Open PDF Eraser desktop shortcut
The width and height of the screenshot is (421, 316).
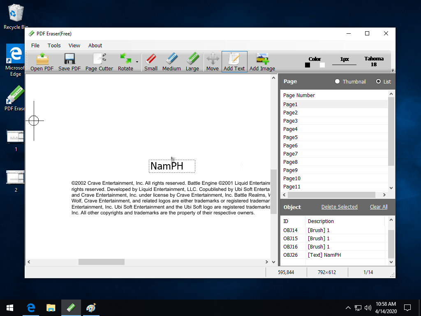(15, 98)
